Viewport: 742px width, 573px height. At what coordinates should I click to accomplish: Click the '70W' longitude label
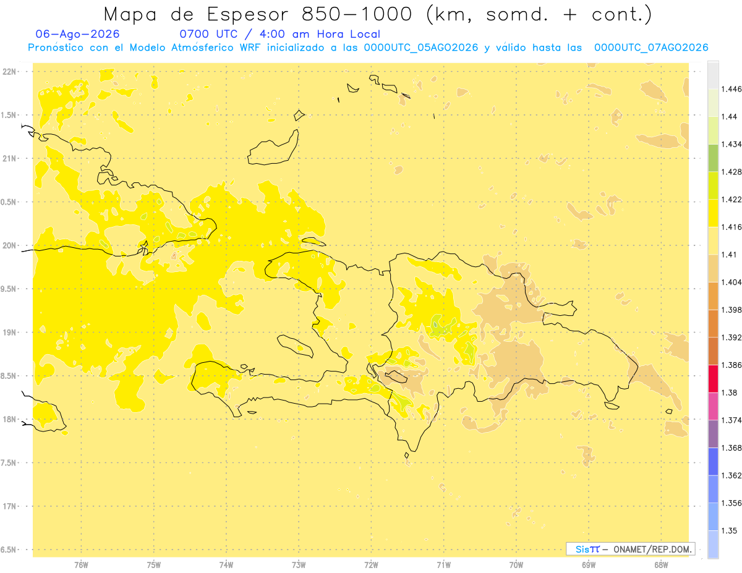coord(516,564)
